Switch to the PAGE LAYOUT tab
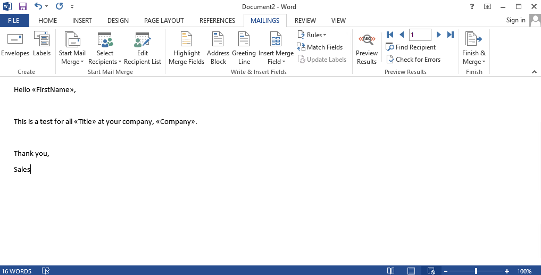This screenshot has width=541, height=275. click(x=164, y=20)
